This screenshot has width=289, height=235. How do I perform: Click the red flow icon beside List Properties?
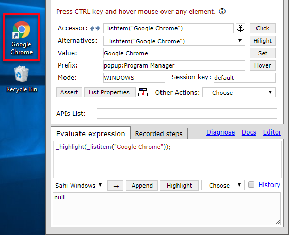pyautogui.click(x=143, y=92)
